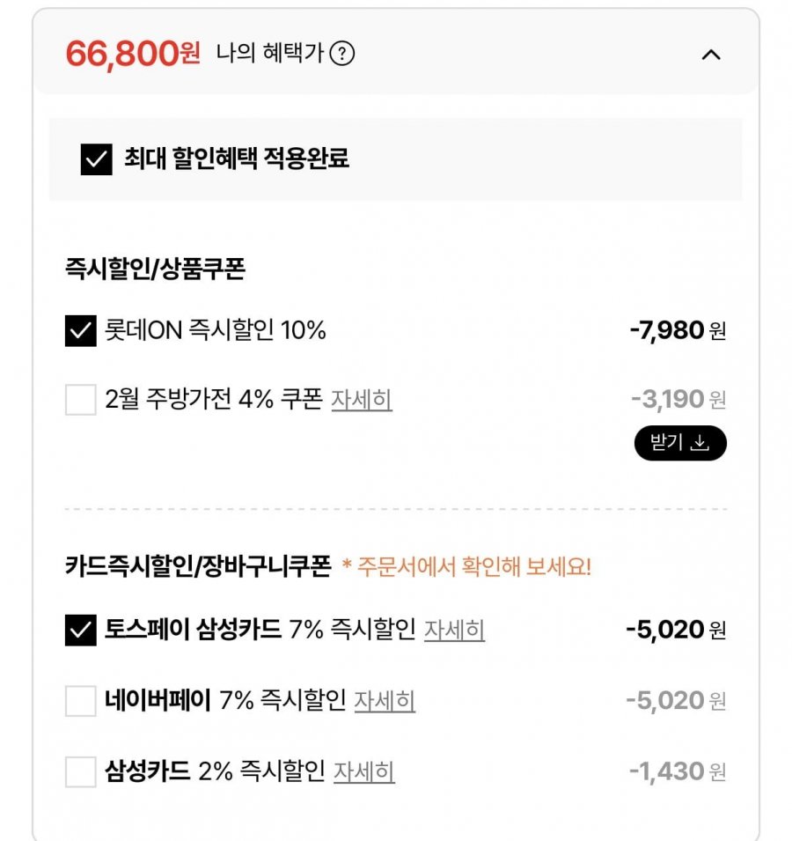Viewport: 792px width, 841px height.
Task: Select the 네이버페이 7% 즉시할인 checkbox
Action: (x=80, y=701)
